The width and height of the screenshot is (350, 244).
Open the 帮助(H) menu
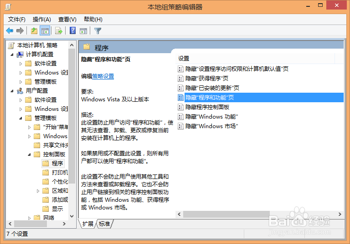coord(93,20)
